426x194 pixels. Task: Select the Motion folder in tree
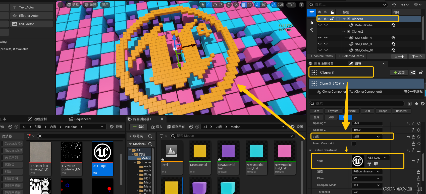144,158
